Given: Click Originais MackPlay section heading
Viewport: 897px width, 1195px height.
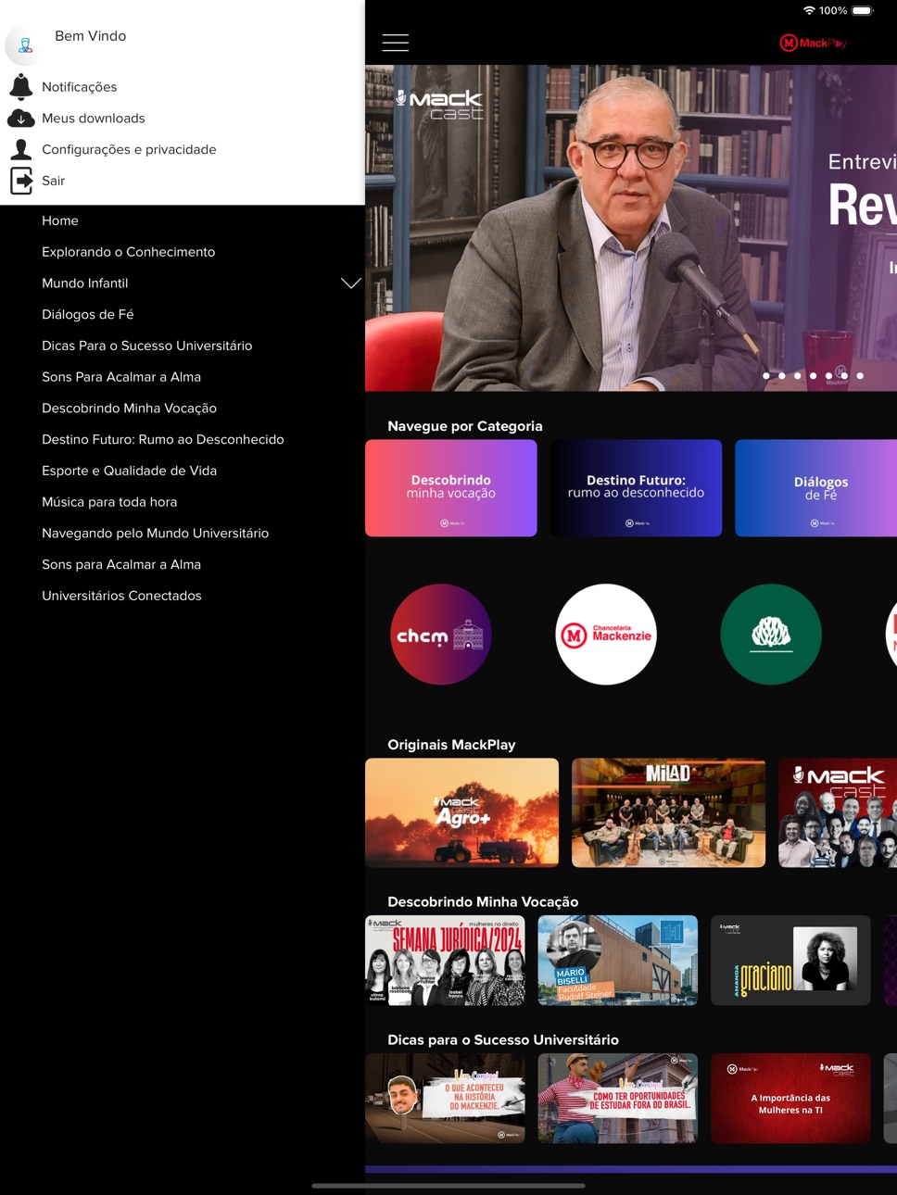Looking at the screenshot, I should click(451, 745).
